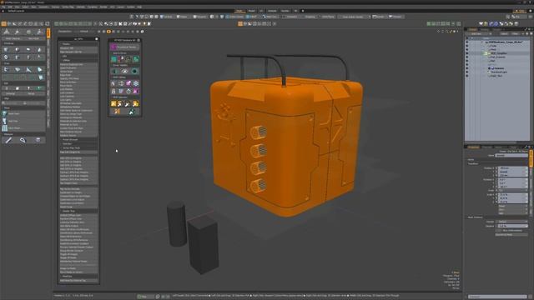
Task: Click the magnifier icon in left Edge section
Action: (x=3, y=102)
